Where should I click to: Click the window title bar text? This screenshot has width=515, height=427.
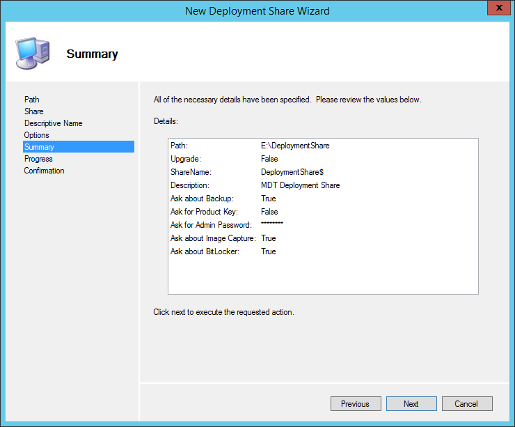[257, 10]
